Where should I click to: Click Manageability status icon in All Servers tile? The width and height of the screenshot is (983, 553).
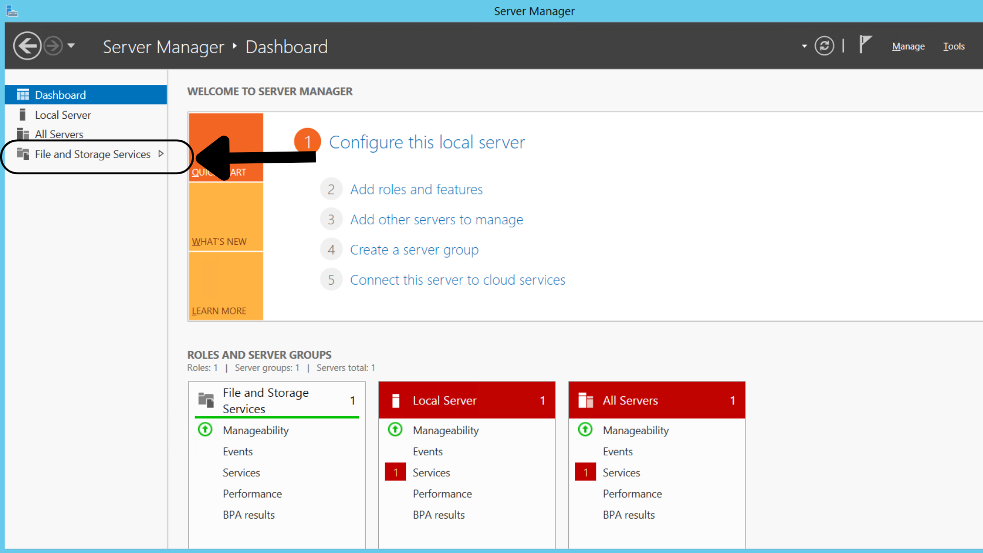[x=585, y=430]
